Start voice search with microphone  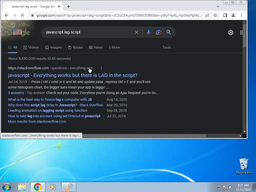[x=148, y=32]
